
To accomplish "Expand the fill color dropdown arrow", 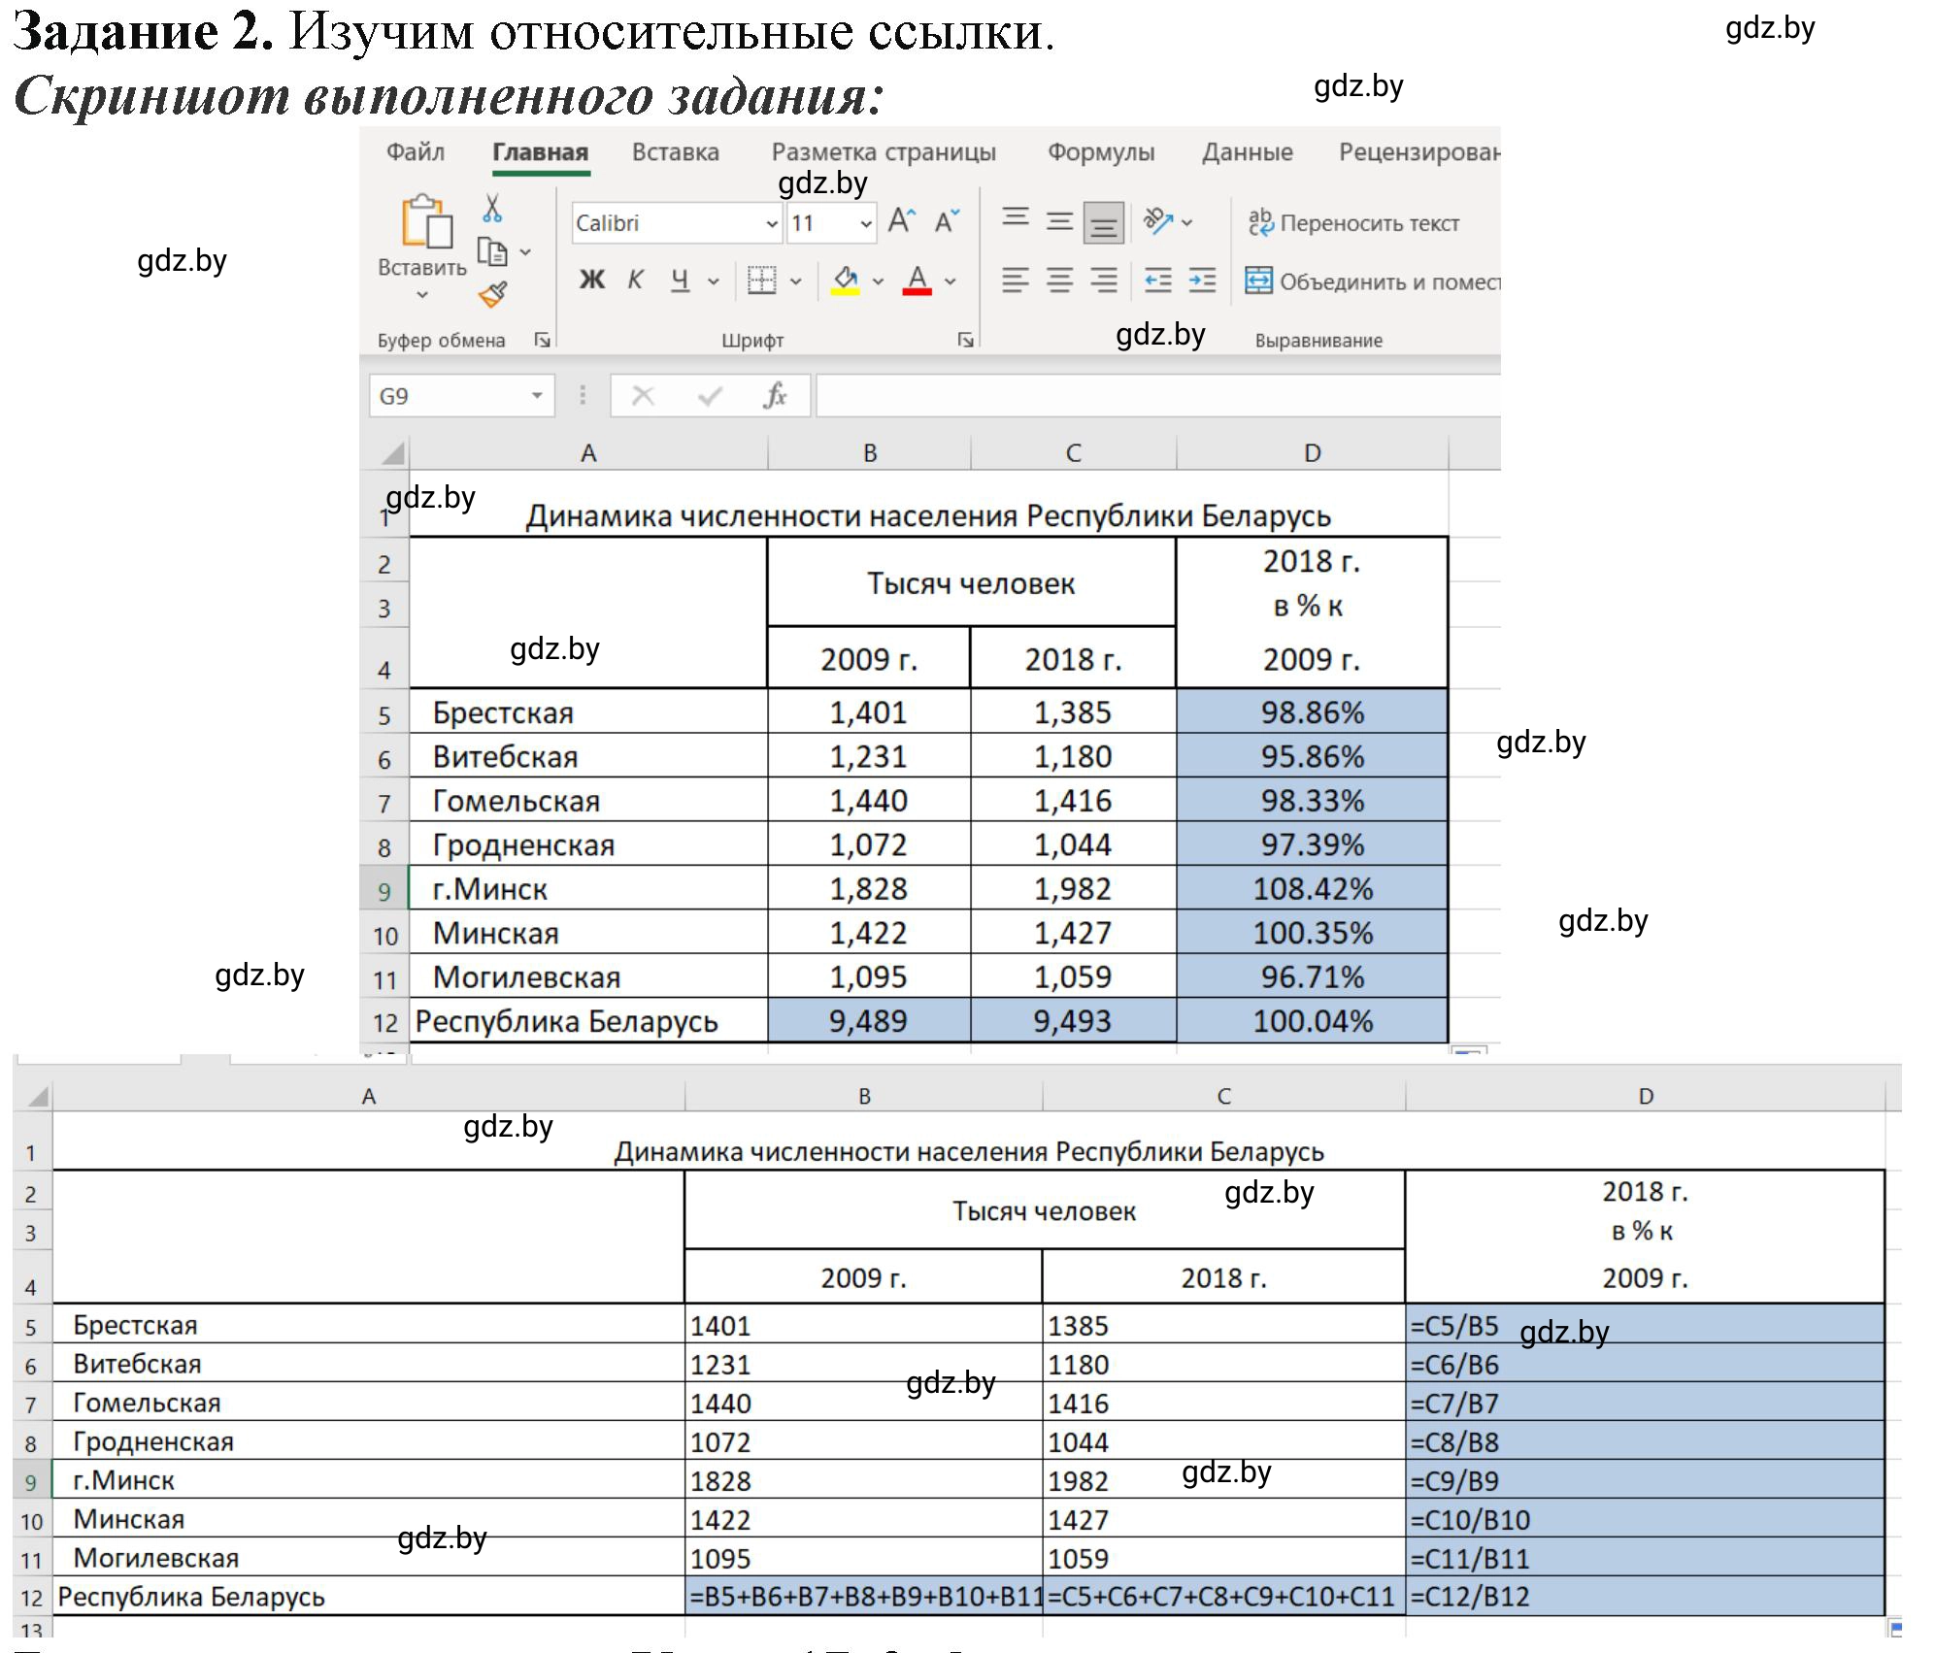I will (x=878, y=281).
